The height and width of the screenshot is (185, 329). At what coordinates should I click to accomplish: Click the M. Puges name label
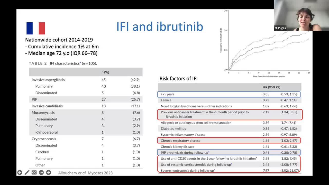(x=280, y=28)
